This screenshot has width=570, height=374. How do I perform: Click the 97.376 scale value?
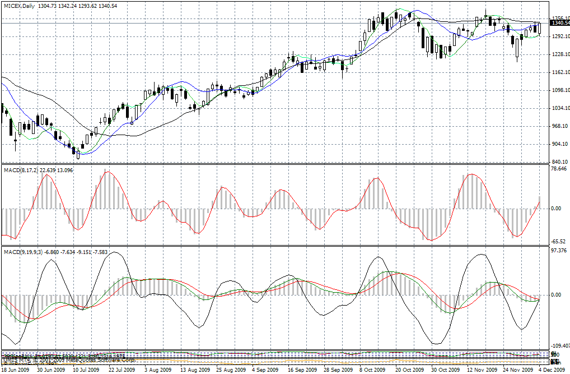(x=559, y=250)
